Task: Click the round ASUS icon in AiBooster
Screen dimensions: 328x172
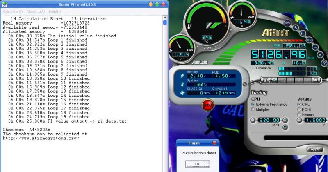Action: 309,40
